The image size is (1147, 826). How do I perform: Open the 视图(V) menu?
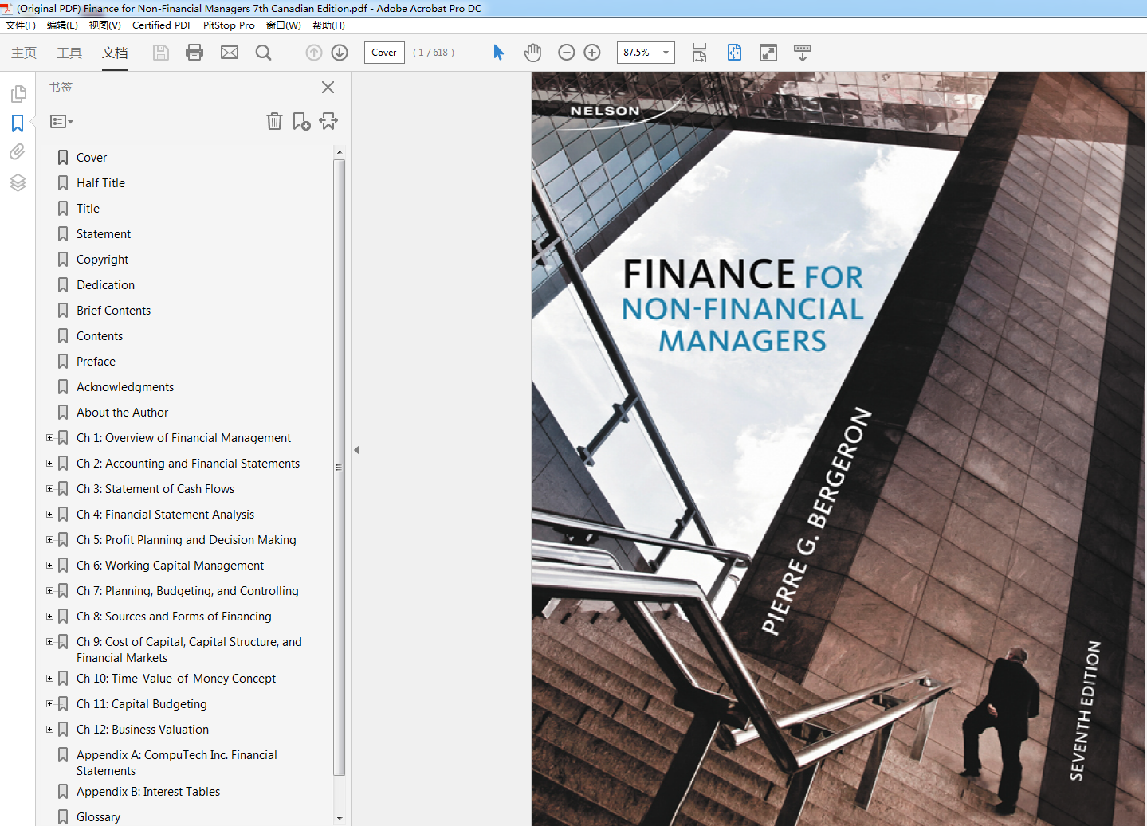[x=105, y=25]
